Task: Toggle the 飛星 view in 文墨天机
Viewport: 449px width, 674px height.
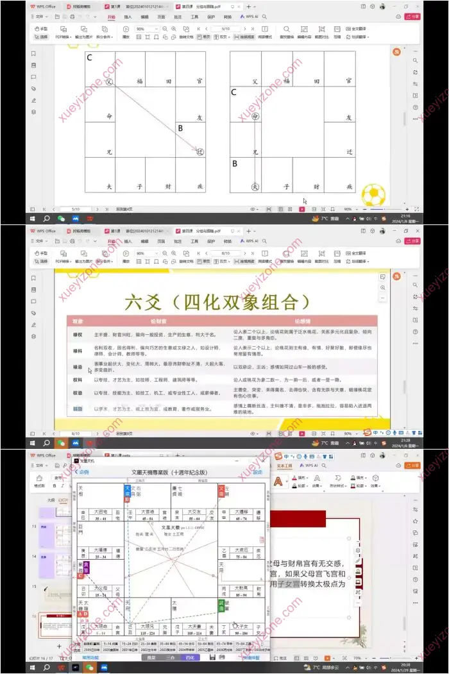Action: [151, 657]
